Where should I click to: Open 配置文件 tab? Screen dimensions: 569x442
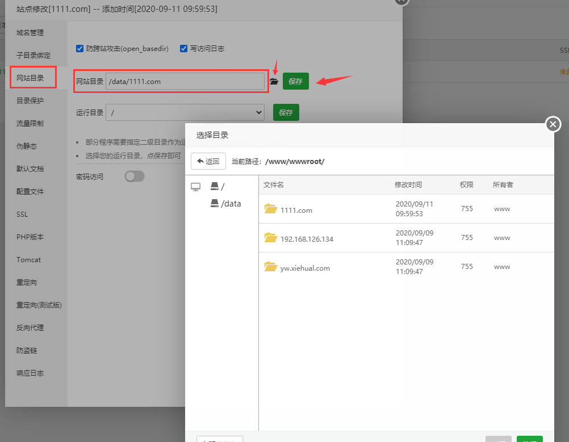click(x=30, y=191)
